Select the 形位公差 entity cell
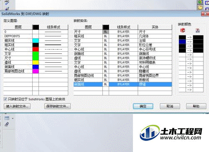Image resolution: width=209 pixels, height=152 pixels. (155, 45)
